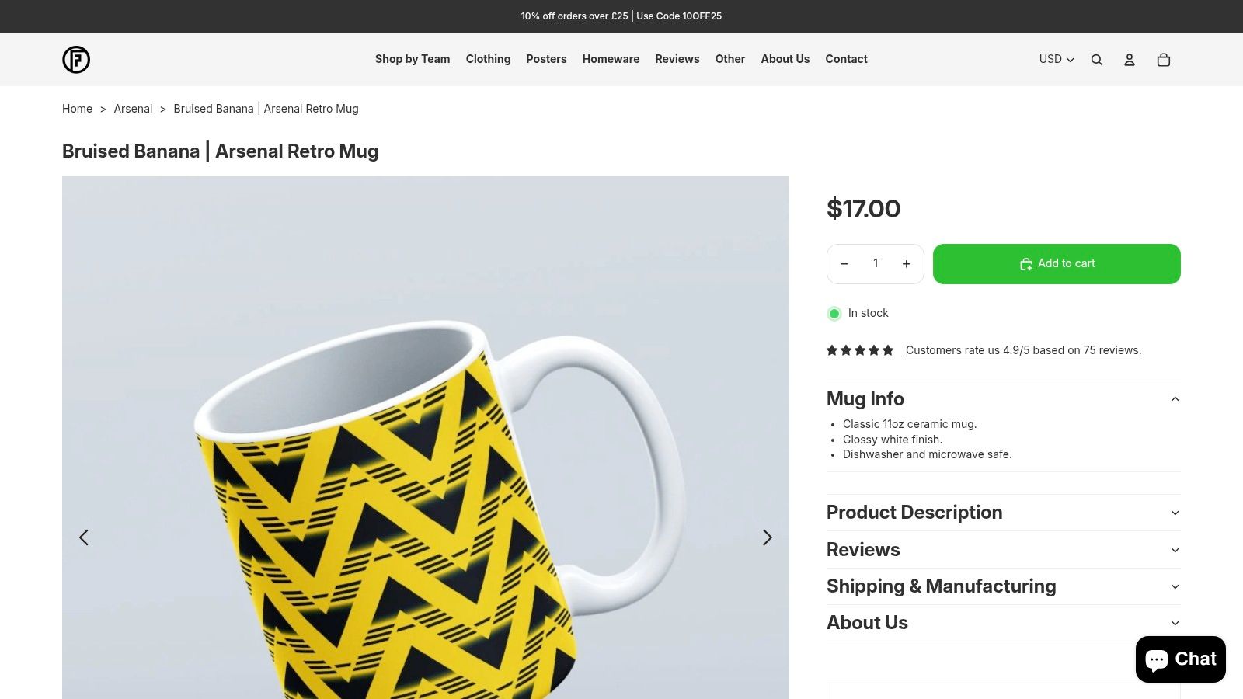
Task: Show the previous product image
Action: 84,537
